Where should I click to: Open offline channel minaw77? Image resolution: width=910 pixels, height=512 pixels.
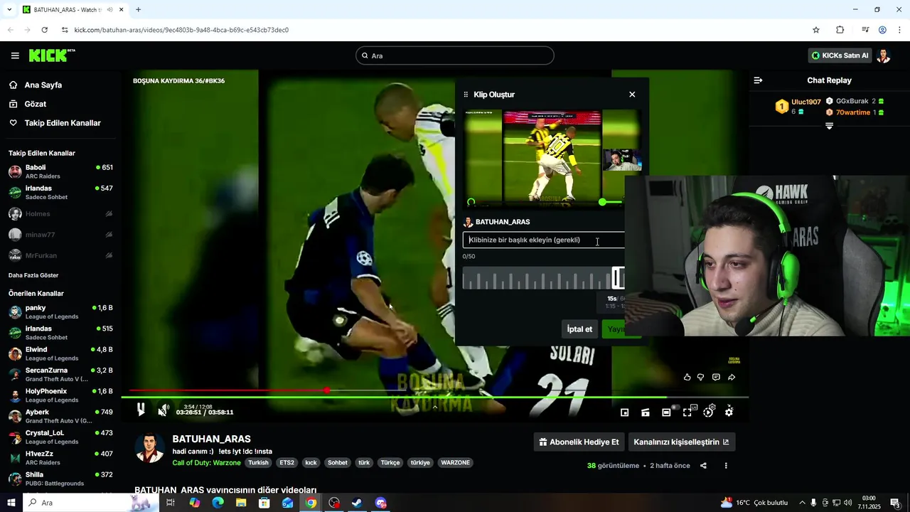60,235
